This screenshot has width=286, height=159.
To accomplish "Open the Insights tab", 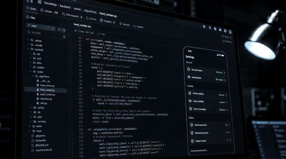I will pos(138,27).
